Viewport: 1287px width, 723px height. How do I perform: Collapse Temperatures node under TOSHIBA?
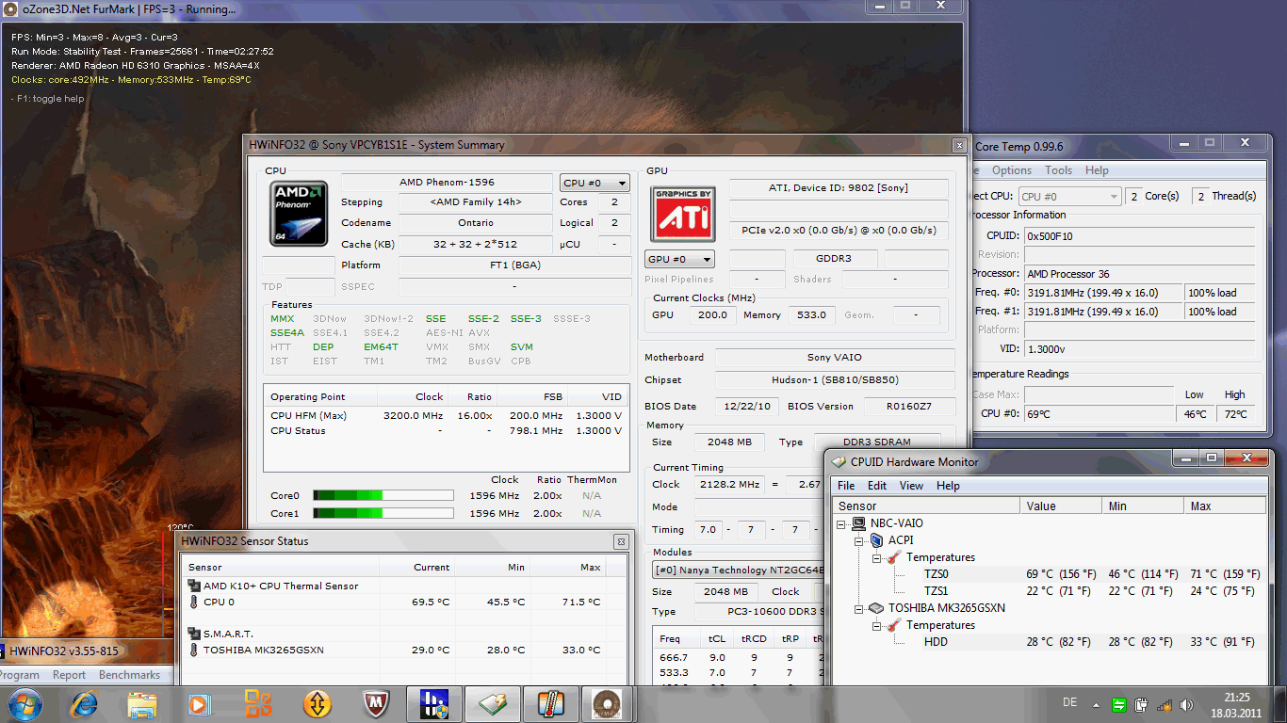[x=877, y=625]
